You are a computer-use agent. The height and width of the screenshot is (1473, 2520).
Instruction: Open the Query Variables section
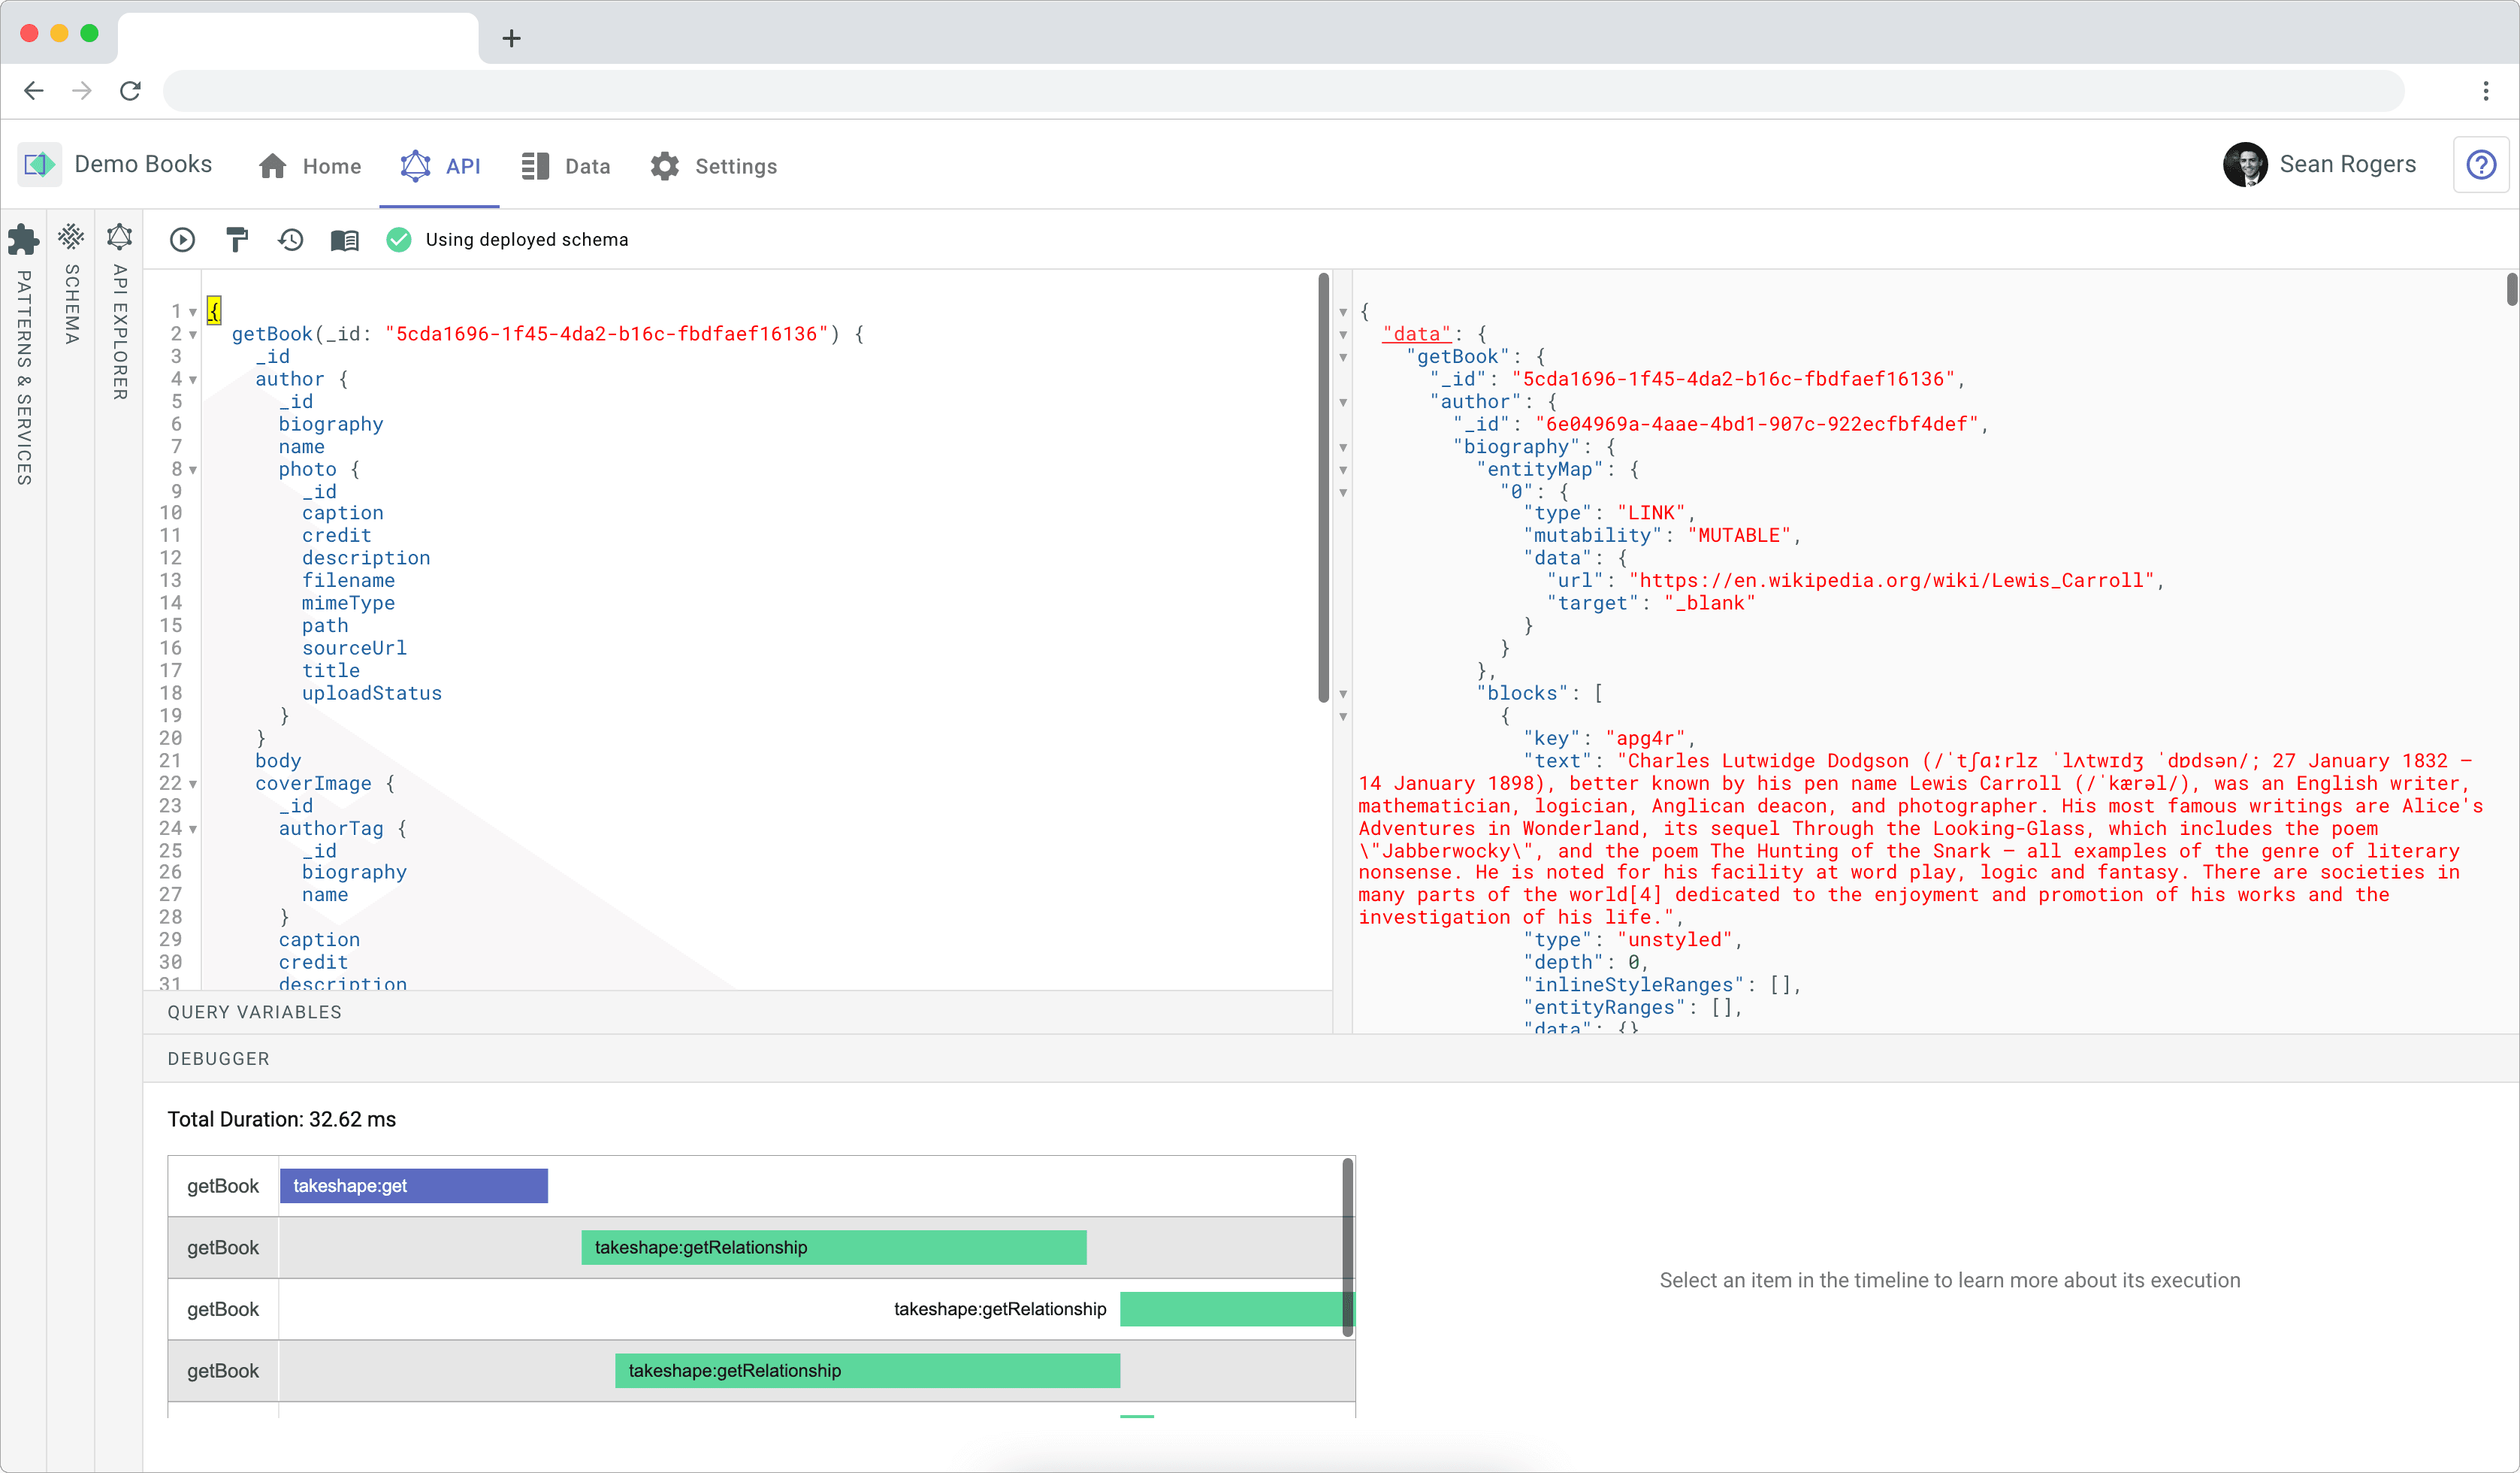click(x=254, y=1011)
